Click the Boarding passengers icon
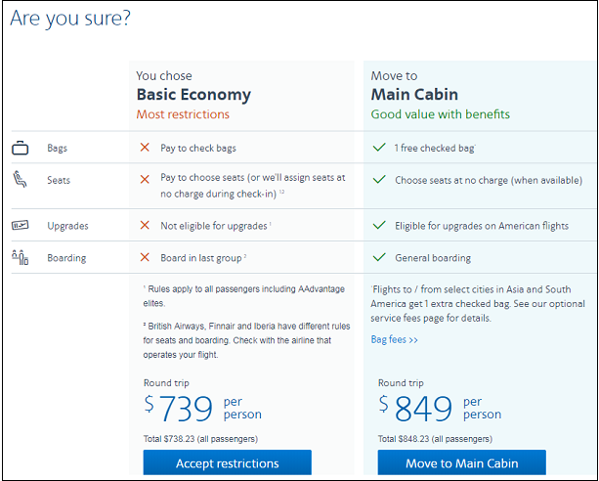This screenshot has width=599, height=481. click(x=21, y=258)
